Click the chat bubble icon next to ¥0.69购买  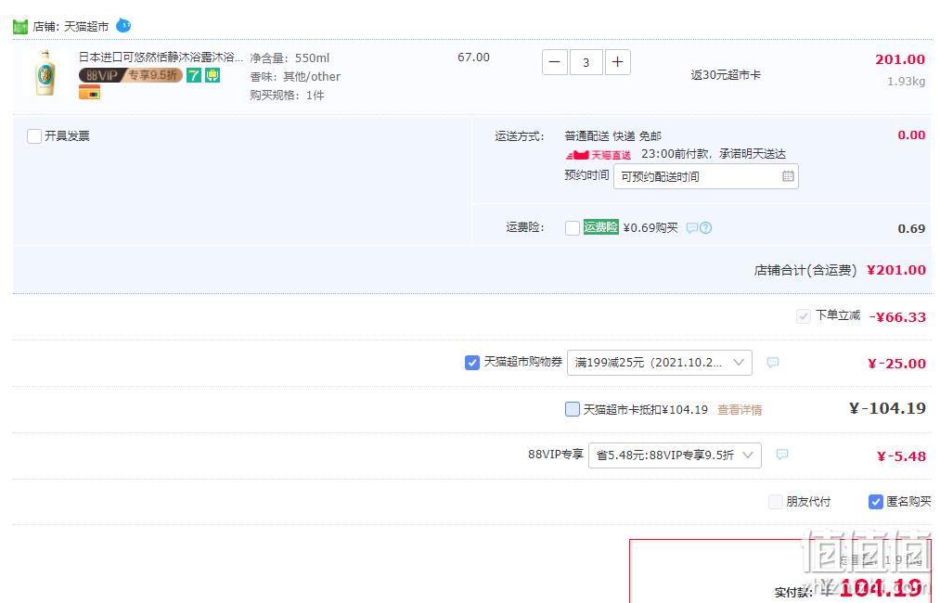[x=692, y=228]
